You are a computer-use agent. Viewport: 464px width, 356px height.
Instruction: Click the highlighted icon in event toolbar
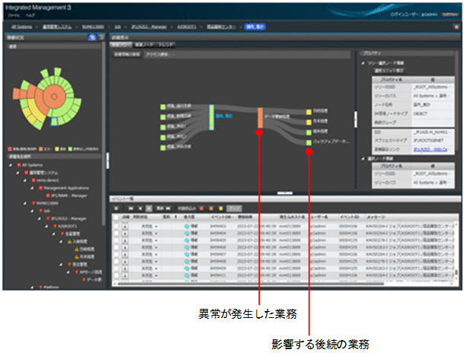149,208
